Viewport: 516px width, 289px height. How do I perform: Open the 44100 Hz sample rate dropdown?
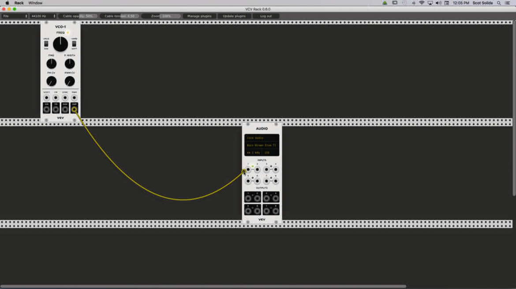[x=43, y=16]
